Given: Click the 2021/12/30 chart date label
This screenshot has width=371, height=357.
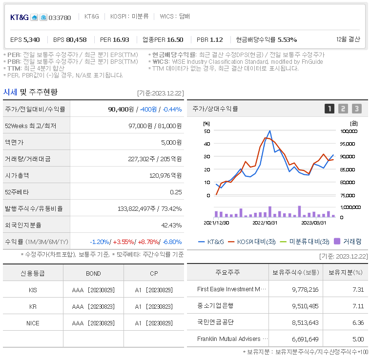Looking at the screenshot, I should coord(216,223).
